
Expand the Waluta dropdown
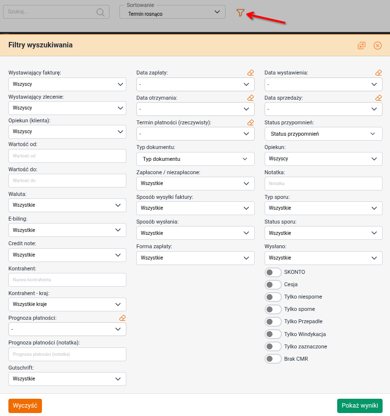[67, 205]
